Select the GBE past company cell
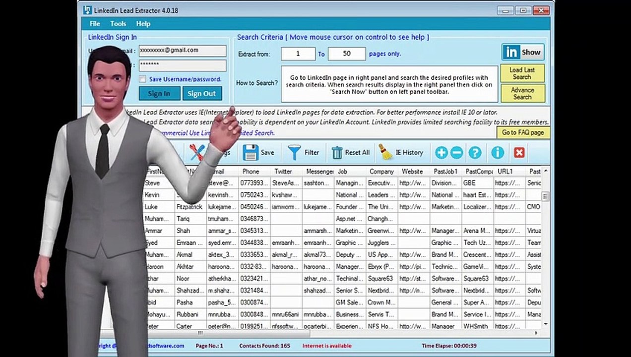 coord(477,183)
